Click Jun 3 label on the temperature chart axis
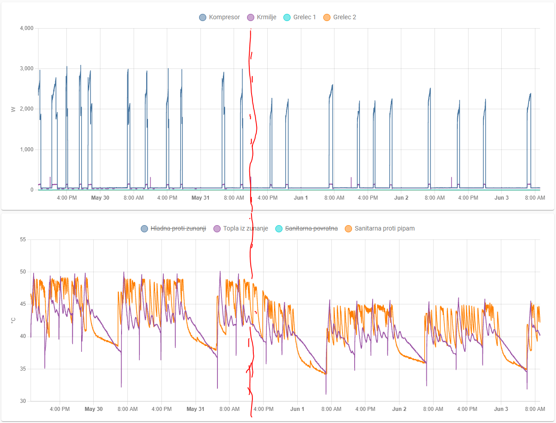 [501, 409]
